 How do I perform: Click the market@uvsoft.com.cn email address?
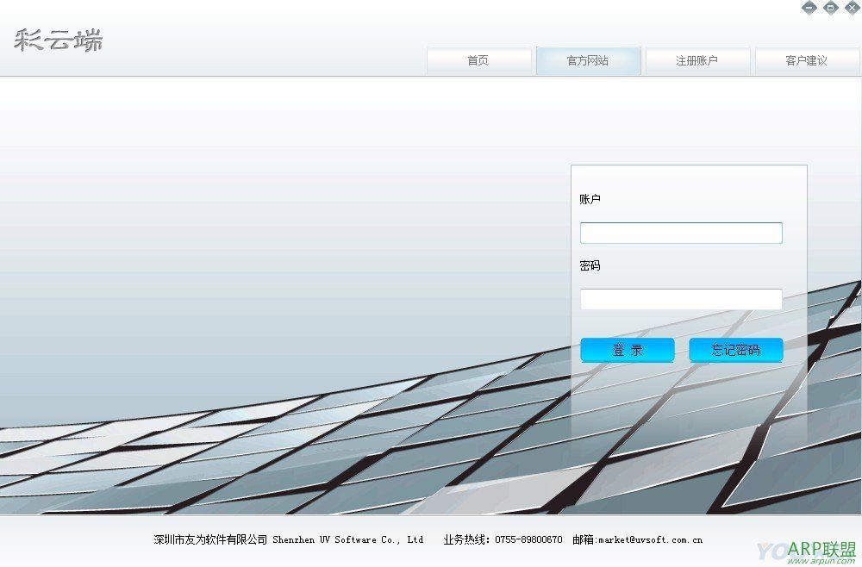coord(650,540)
